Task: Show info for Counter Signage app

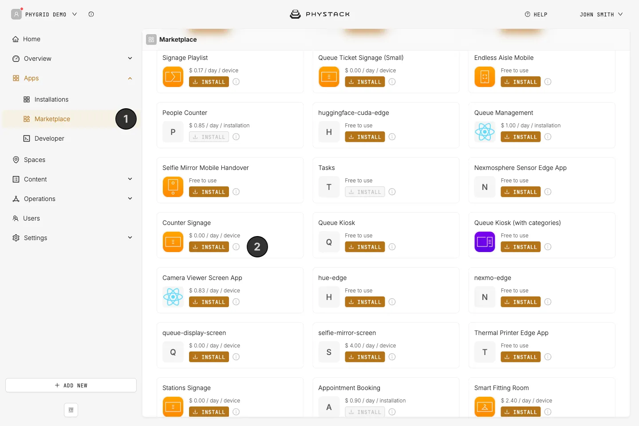Action: (236, 247)
